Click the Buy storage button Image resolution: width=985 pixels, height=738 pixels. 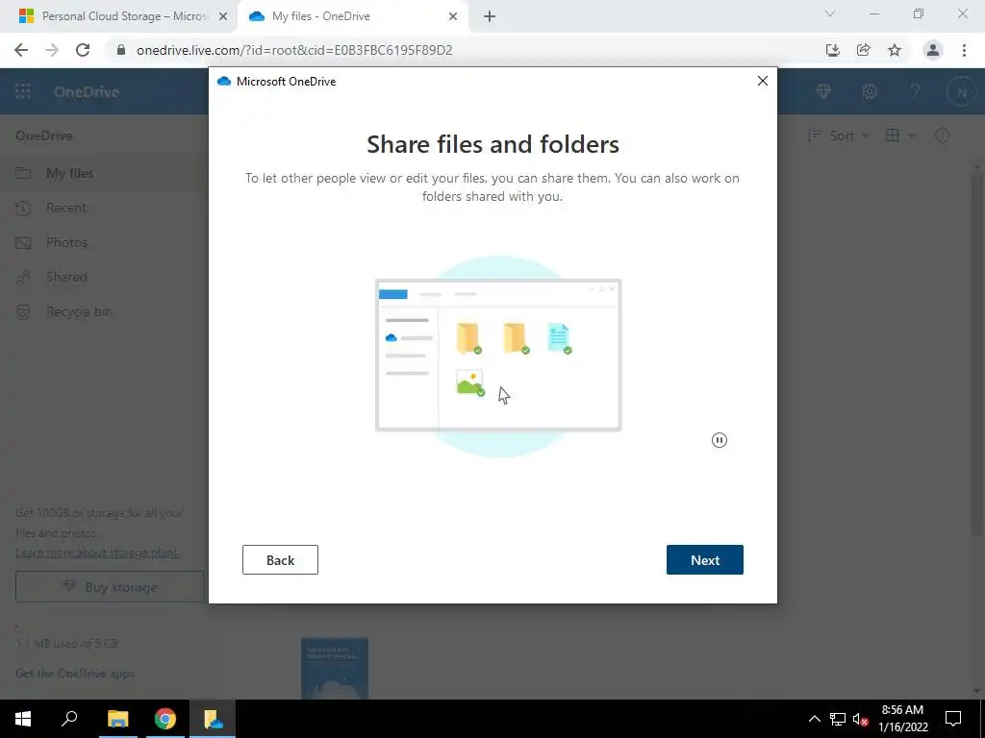pos(110,587)
